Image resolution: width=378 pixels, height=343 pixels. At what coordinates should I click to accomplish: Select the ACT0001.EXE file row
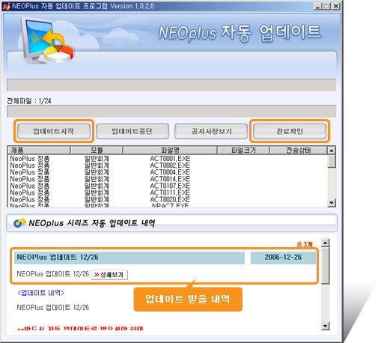(167, 159)
